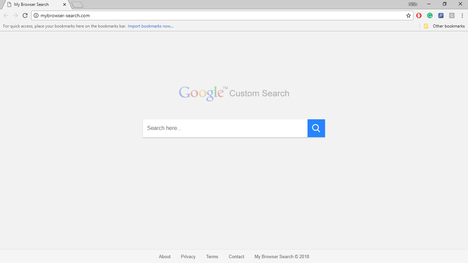The width and height of the screenshot is (468, 263).
Task: Open the ad blocker extension icon
Action: click(419, 15)
